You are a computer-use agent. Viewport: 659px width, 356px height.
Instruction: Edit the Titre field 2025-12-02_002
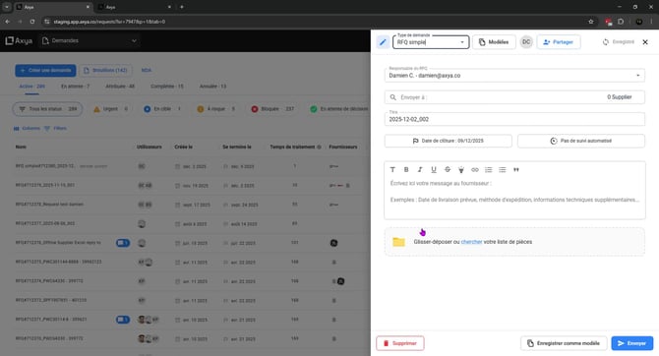tap(514, 119)
